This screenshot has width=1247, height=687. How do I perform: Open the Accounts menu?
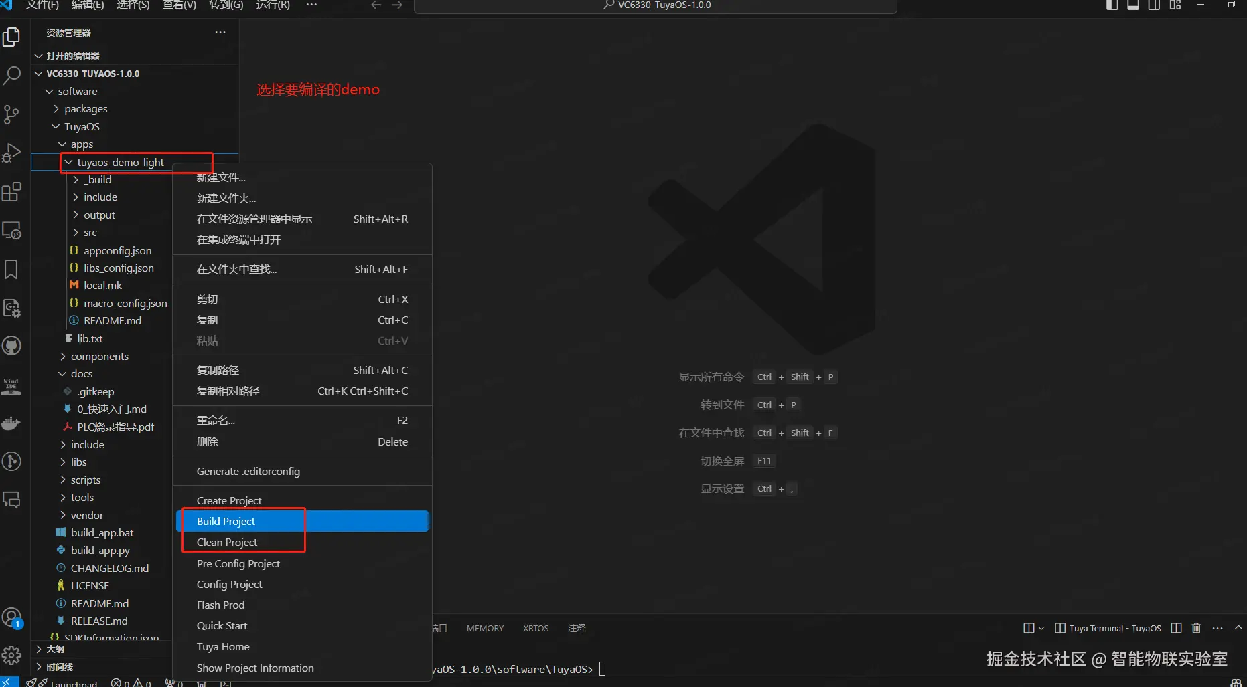(11, 617)
